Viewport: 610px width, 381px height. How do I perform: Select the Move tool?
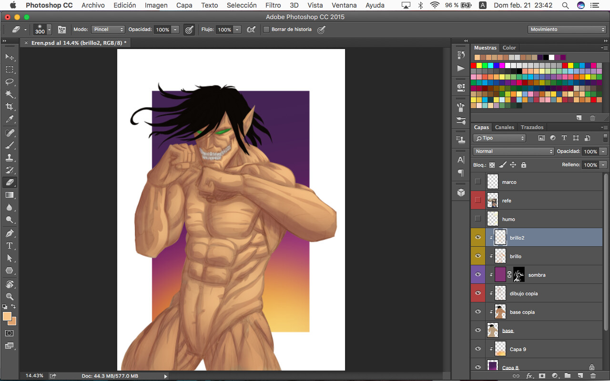10,57
